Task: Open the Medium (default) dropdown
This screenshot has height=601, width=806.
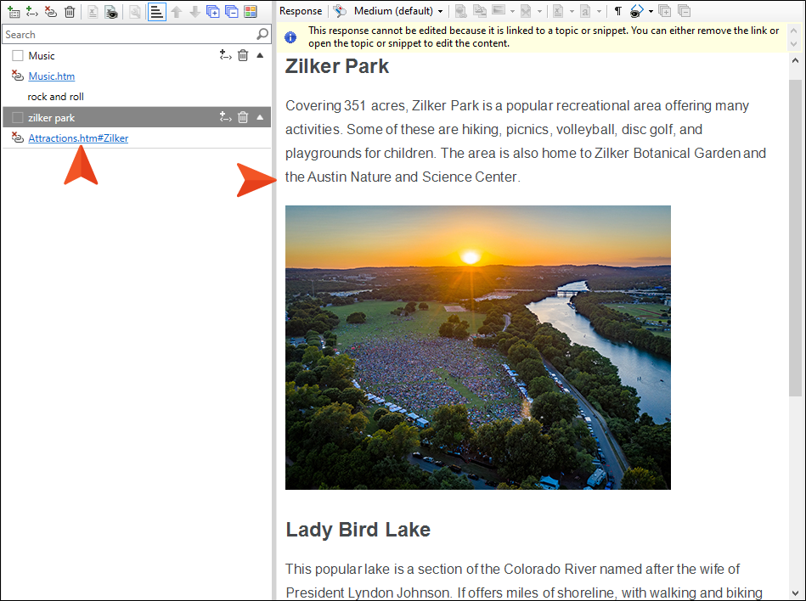Action: click(398, 11)
